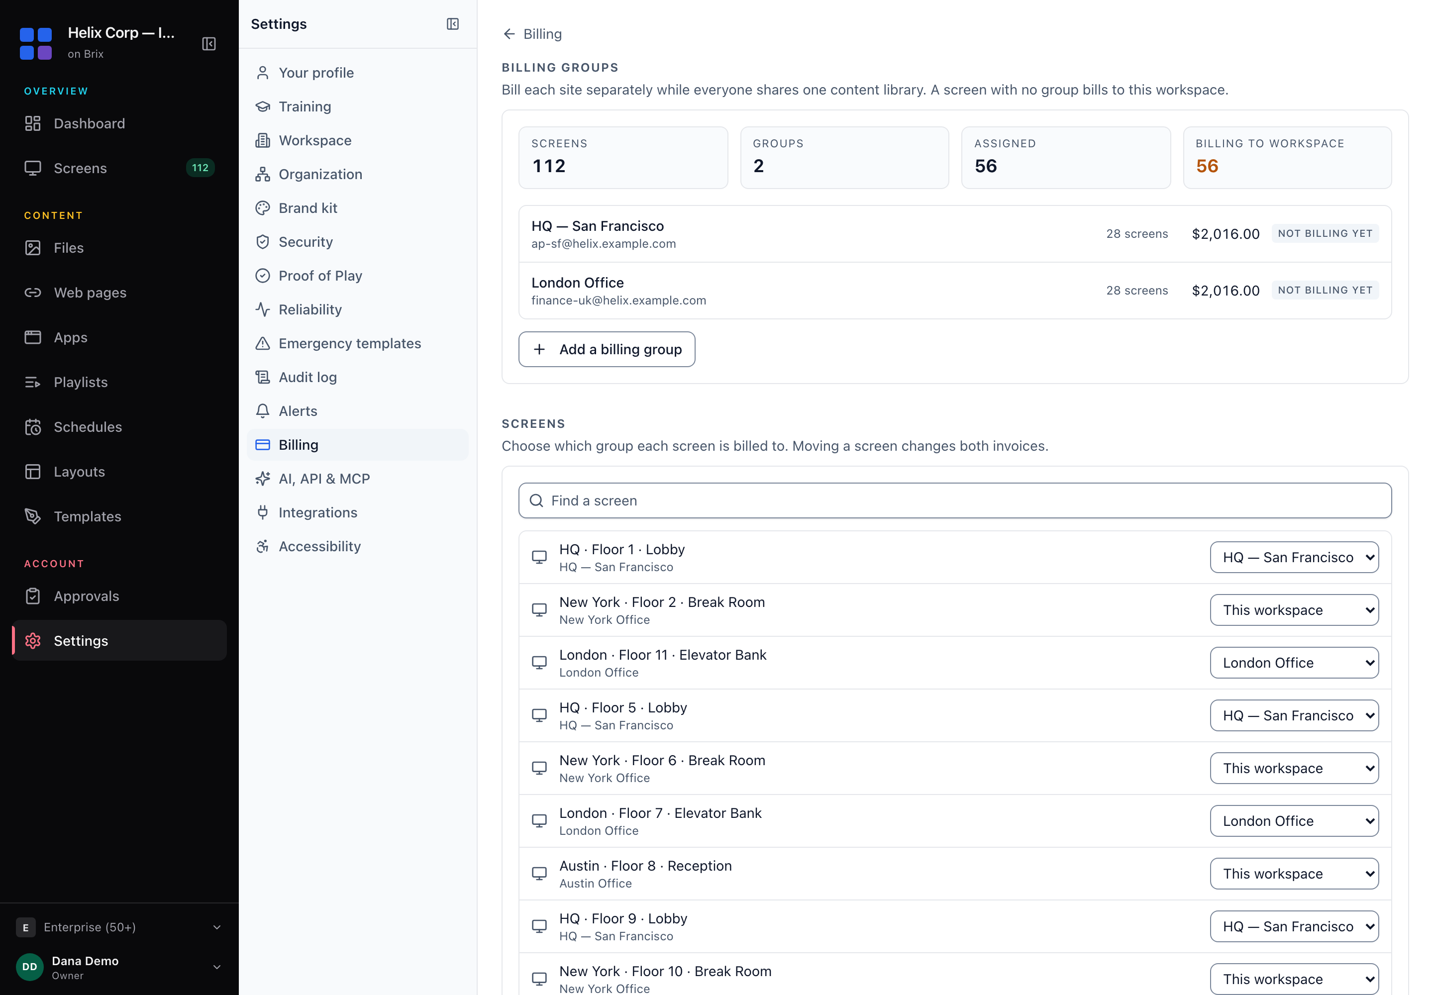Open Brand kit settings

[358, 208]
